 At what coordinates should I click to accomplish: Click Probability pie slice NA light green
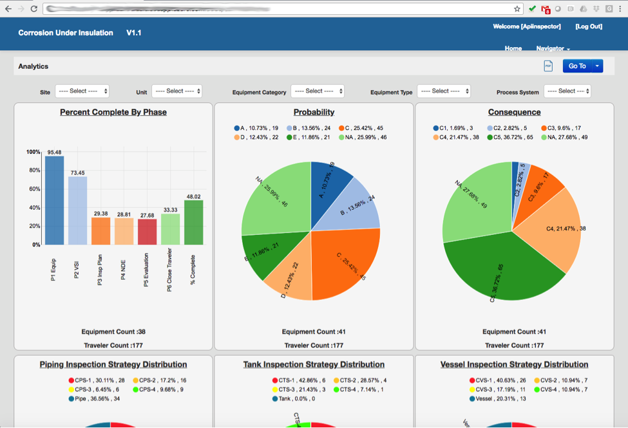coord(276,200)
